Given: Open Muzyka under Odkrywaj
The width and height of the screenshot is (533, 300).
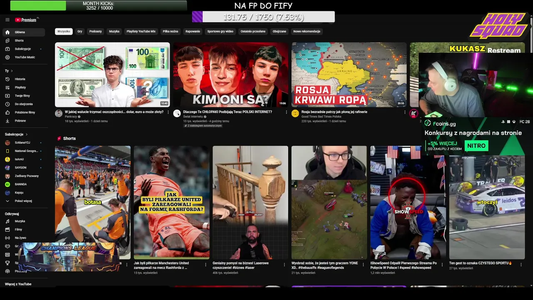Looking at the screenshot, I should point(20,221).
